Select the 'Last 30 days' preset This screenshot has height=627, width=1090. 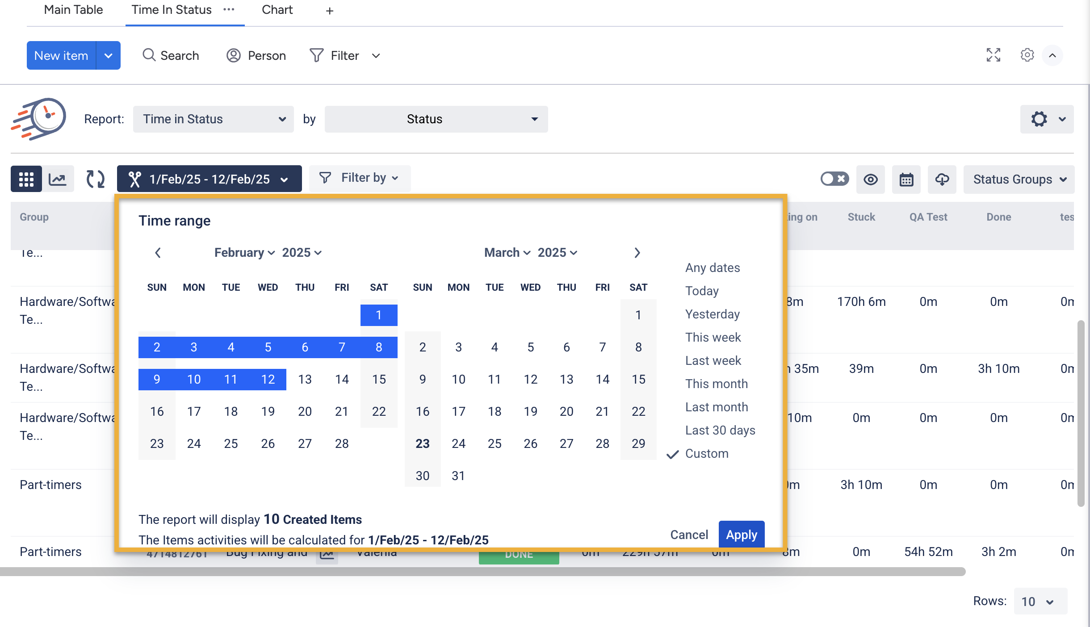[720, 430]
